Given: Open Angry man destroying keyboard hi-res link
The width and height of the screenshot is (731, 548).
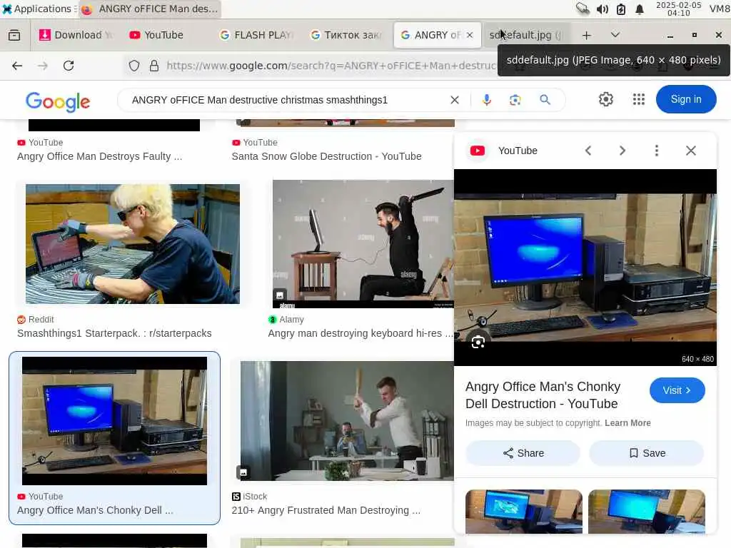Looking at the screenshot, I should click(x=360, y=334).
